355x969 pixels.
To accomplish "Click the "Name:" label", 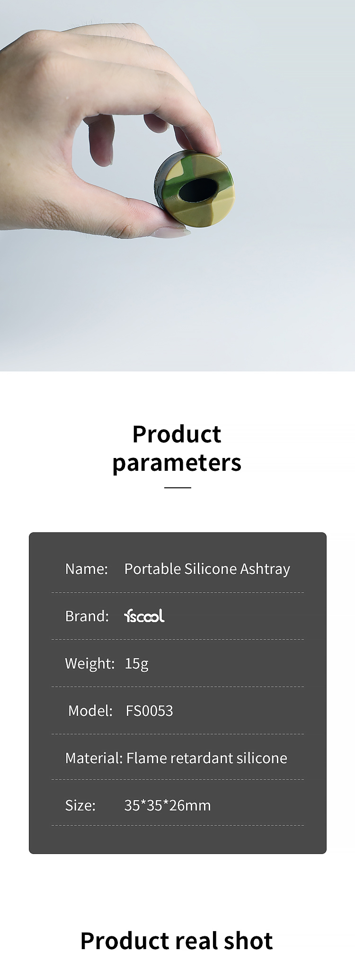I will (x=87, y=569).
